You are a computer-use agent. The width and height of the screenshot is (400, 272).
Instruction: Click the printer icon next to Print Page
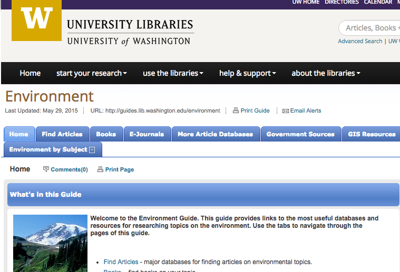pos(100,169)
